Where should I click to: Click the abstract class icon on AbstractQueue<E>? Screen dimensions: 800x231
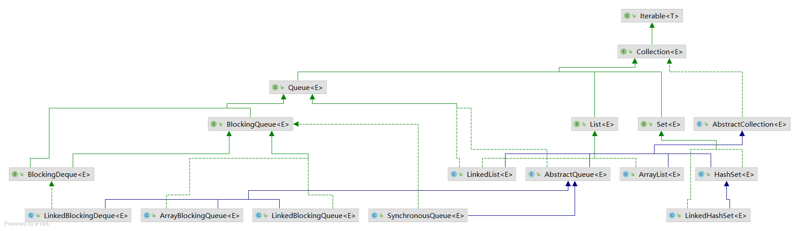pyautogui.click(x=532, y=174)
